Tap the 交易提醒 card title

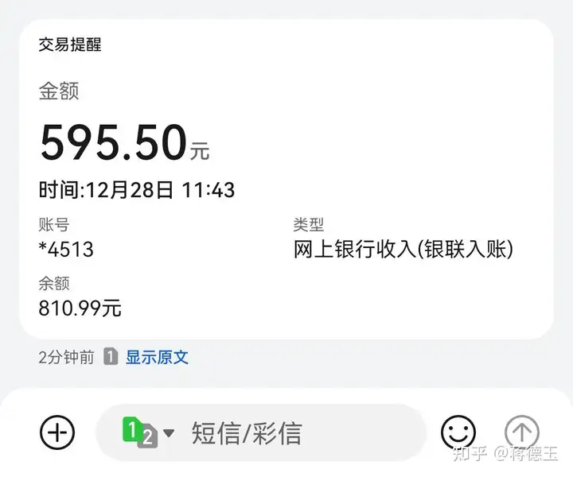pyautogui.click(x=70, y=45)
